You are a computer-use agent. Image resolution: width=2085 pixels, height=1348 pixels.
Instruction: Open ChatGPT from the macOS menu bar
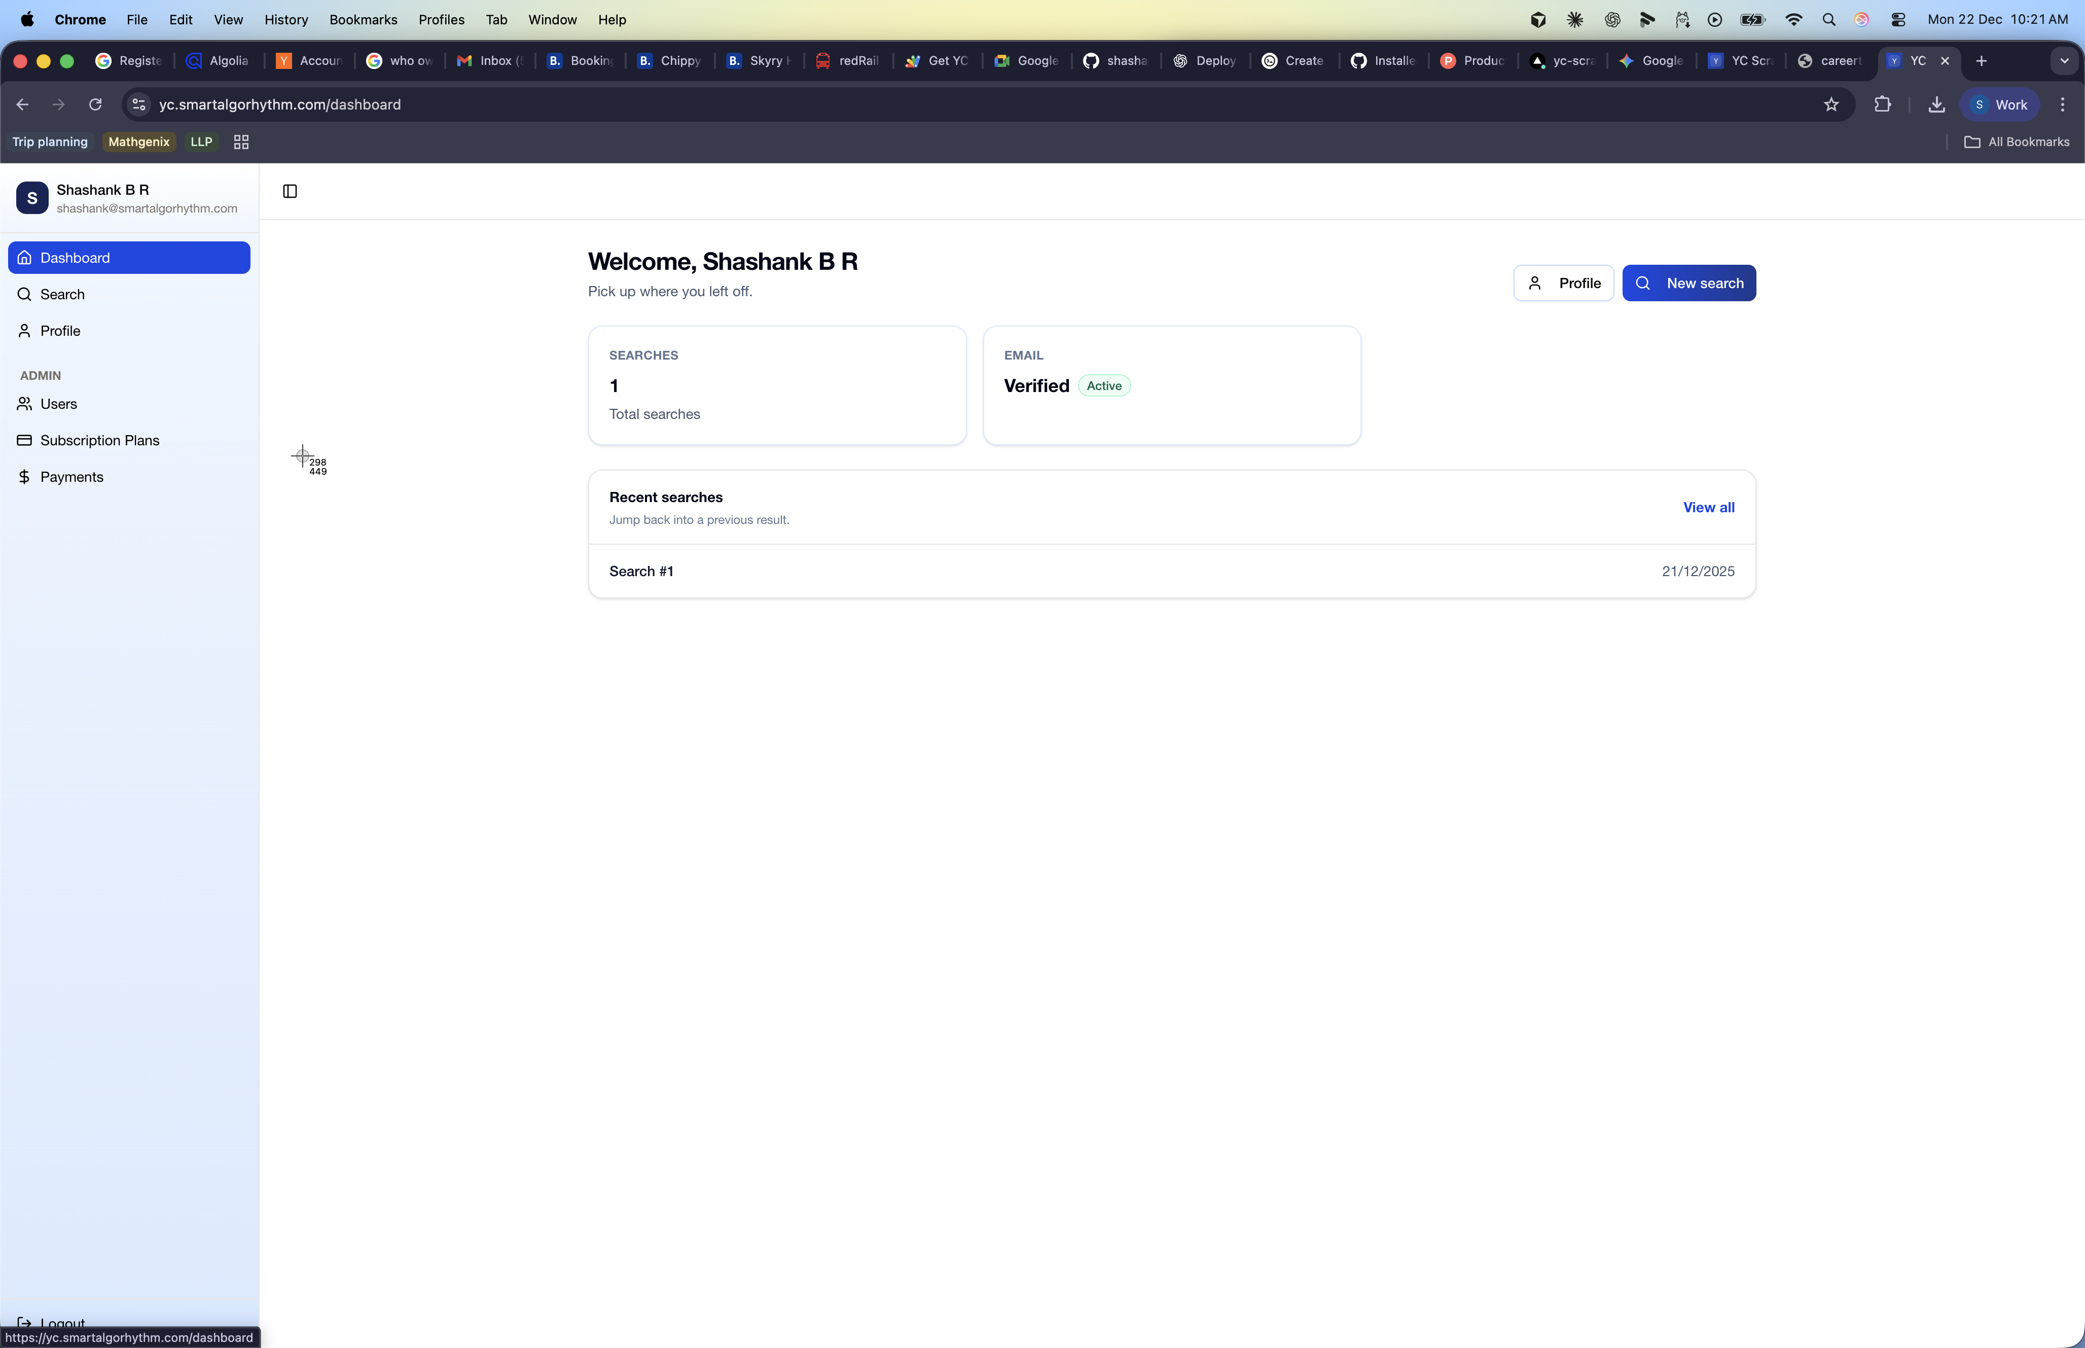pyautogui.click(x=1611, y=19)
